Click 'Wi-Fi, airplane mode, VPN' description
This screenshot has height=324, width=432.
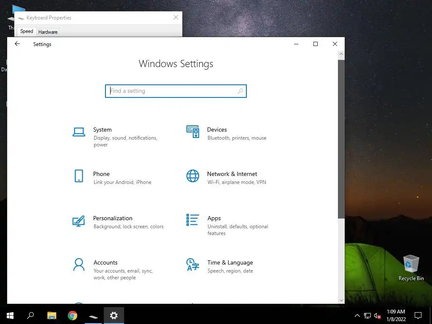tap(237, 182)
